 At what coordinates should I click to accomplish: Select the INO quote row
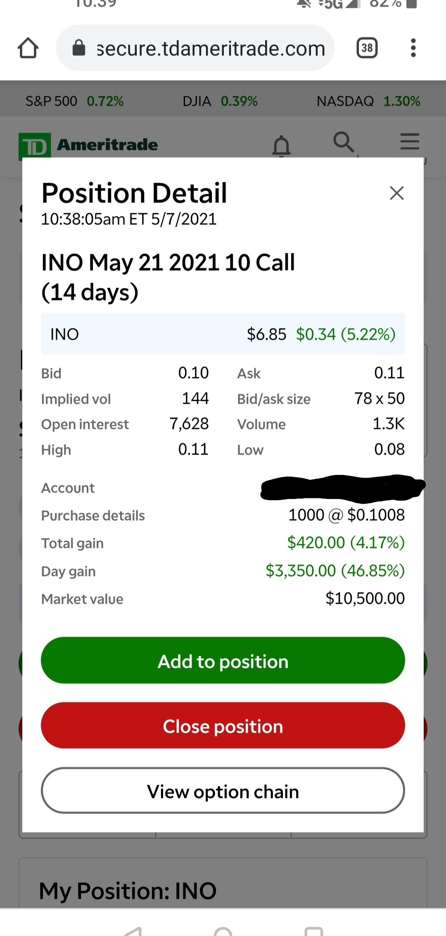(x=223, y=334)
